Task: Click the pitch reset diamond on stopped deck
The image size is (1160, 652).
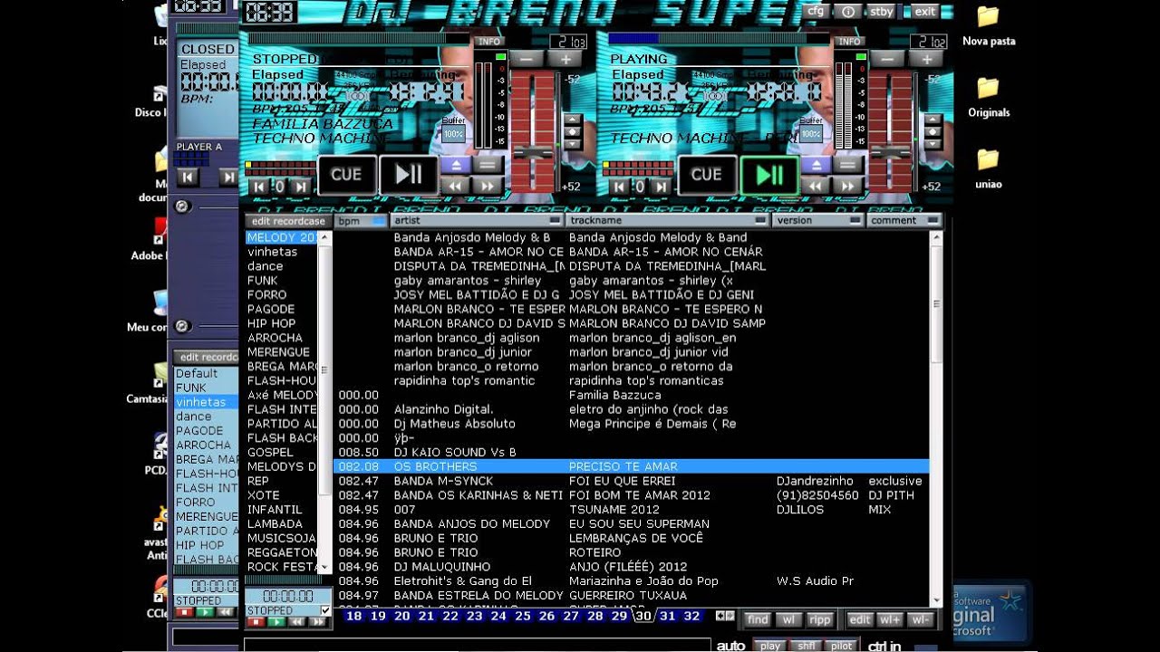Action: pos(571,131)
